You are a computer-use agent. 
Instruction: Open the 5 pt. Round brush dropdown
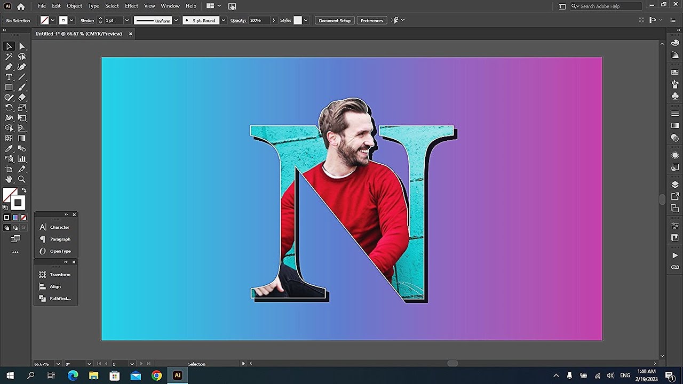(x=223, y=20)
